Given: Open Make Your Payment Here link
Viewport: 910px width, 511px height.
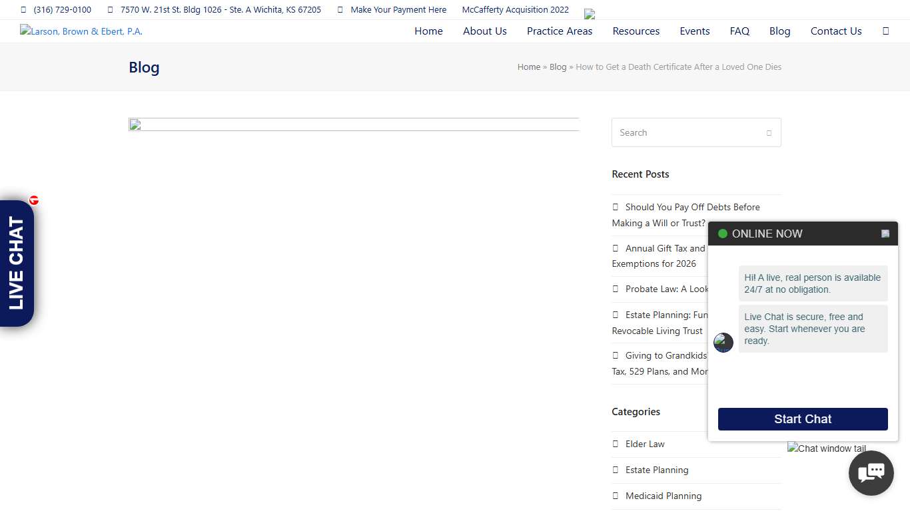Looking at the screenshot, I should tap(398, 10).
